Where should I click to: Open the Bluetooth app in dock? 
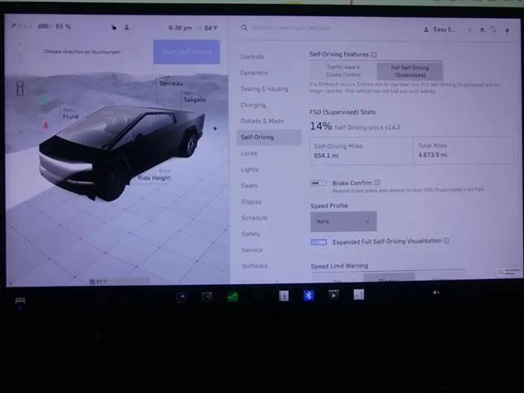[x=309, y=296]
